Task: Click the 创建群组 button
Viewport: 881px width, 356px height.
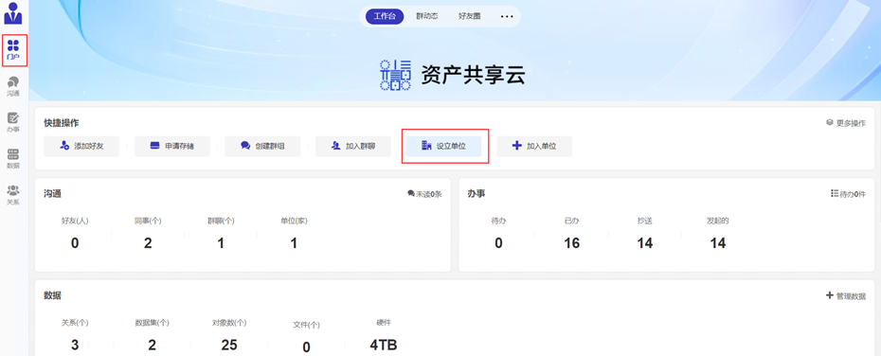Action: tap(262, 146)
